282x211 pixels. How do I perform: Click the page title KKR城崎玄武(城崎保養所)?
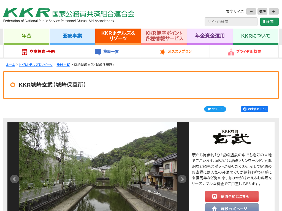(x=52, y=85)
